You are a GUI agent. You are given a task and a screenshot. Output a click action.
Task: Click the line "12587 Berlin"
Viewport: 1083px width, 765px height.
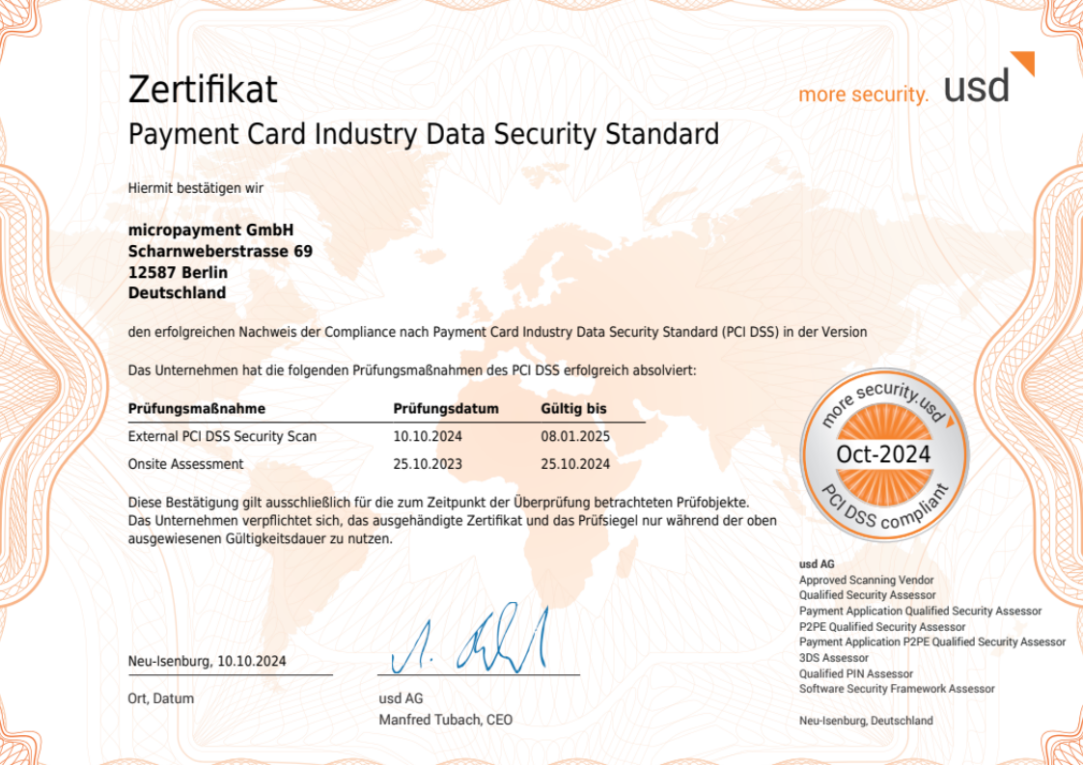click(x=178, y=273)
